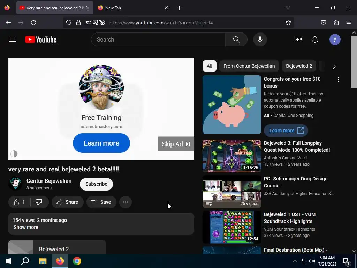The width and height of the screenshot is (357, 268).
Task: Bookmark this page with star icon
Action: tap(288, 23)
